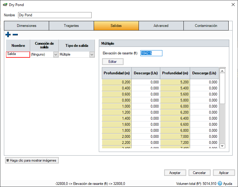This screenshot has height=187, width=238.
Task: Click Descarga cell beside depth 0,200
Action: point(146,82)
